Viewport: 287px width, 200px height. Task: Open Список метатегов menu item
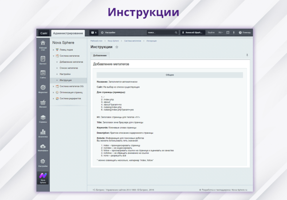click(68, 68)
